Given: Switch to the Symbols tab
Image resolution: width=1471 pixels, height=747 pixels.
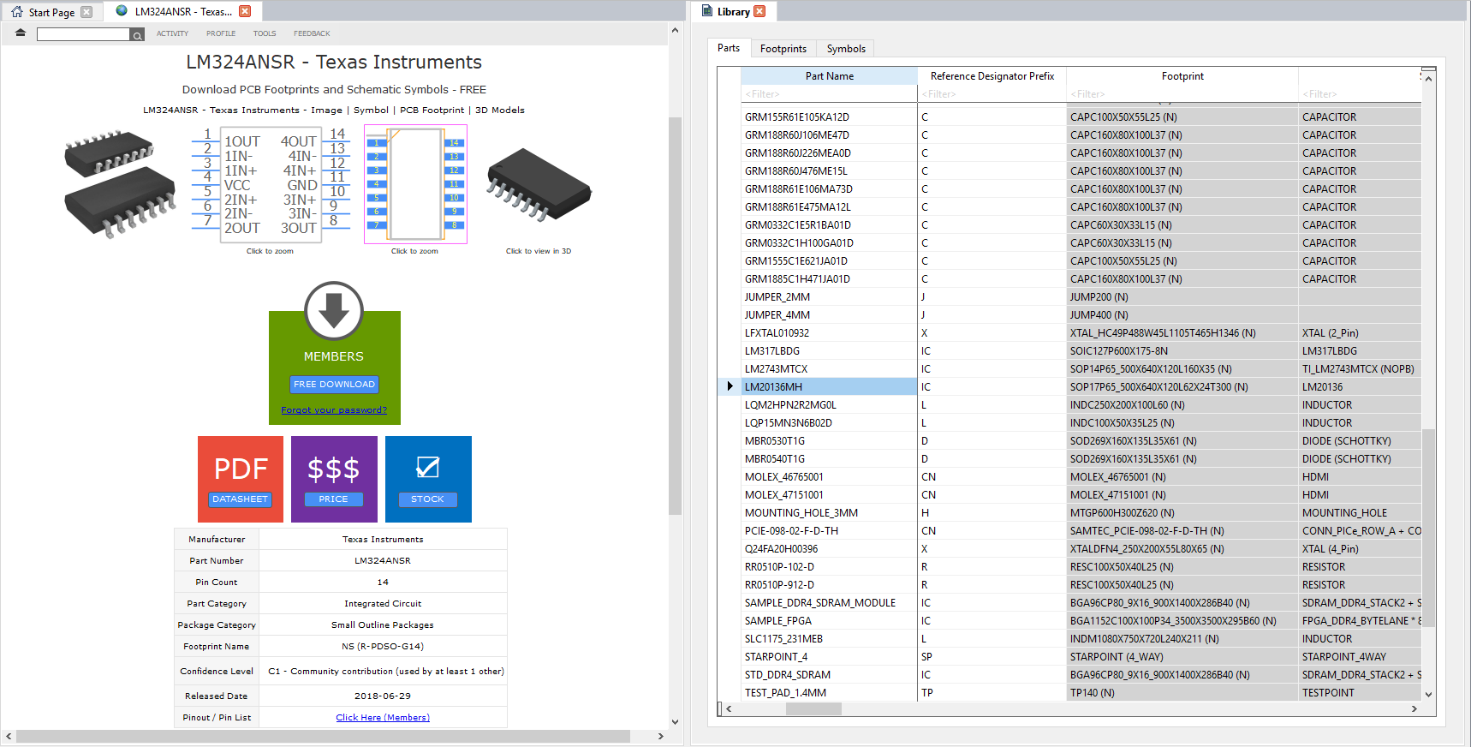Looking at the screenshot, I should 846,49.
